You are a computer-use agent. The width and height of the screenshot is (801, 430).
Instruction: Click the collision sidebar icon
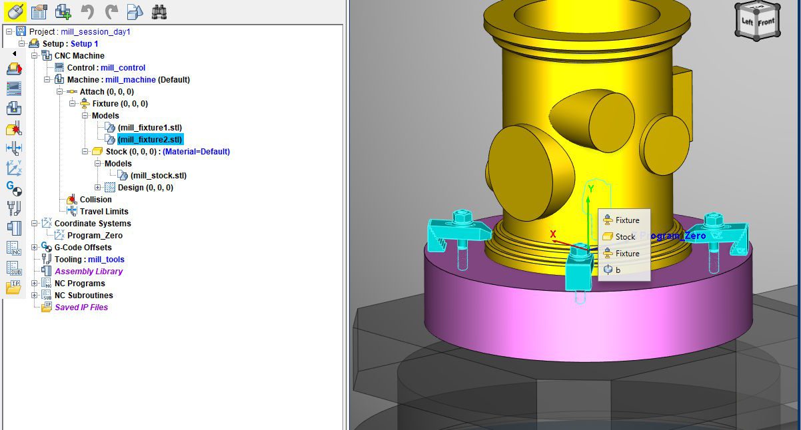14,128
